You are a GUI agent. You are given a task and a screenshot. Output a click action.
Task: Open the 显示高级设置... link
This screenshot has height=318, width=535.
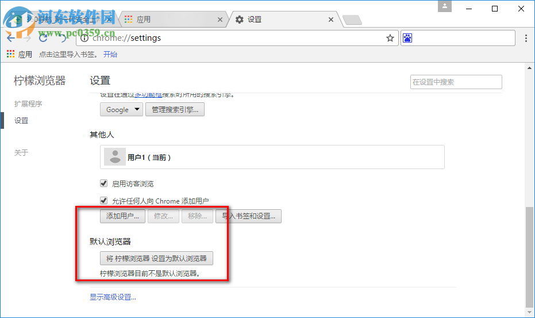pos(113,297)
